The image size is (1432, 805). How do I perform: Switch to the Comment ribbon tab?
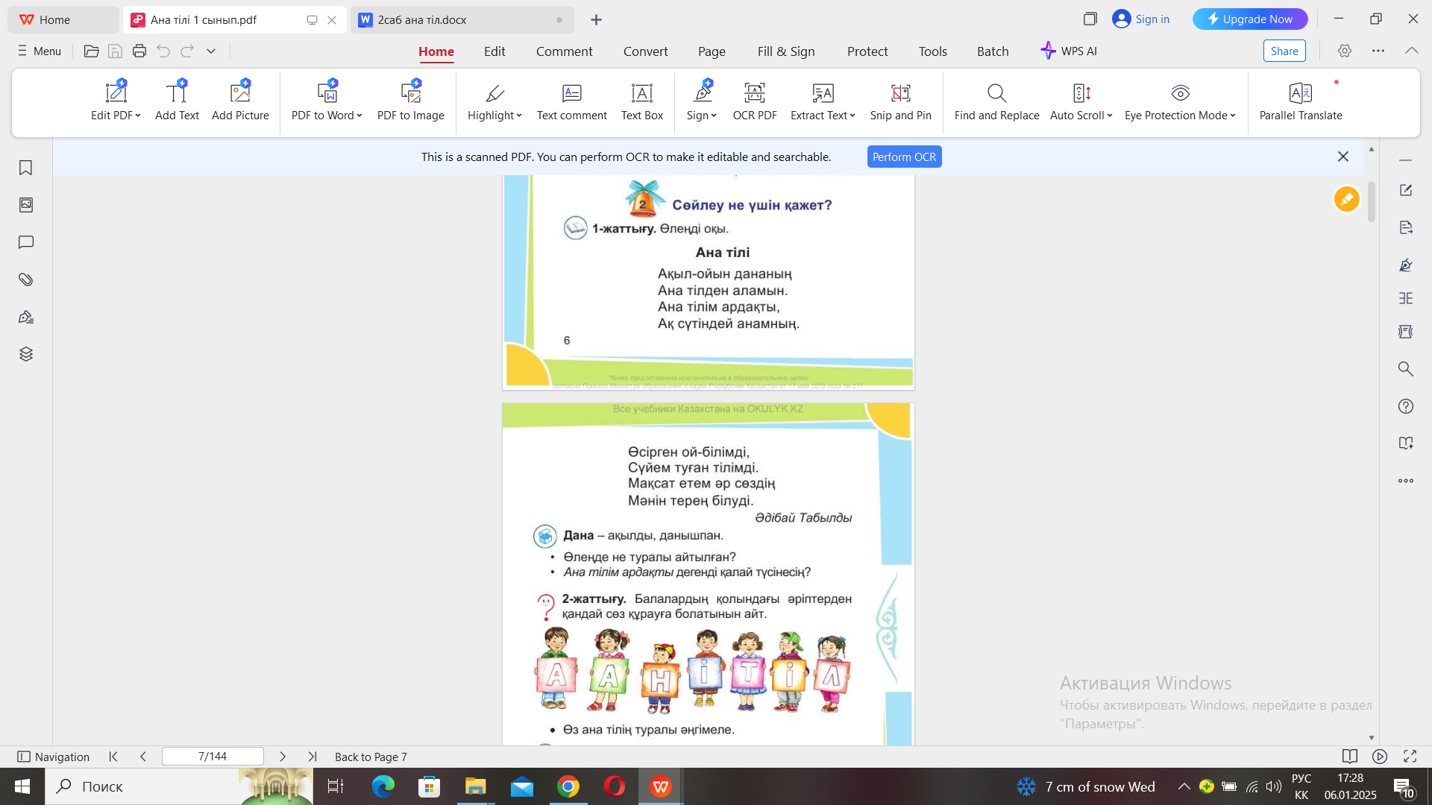[564, 51]
